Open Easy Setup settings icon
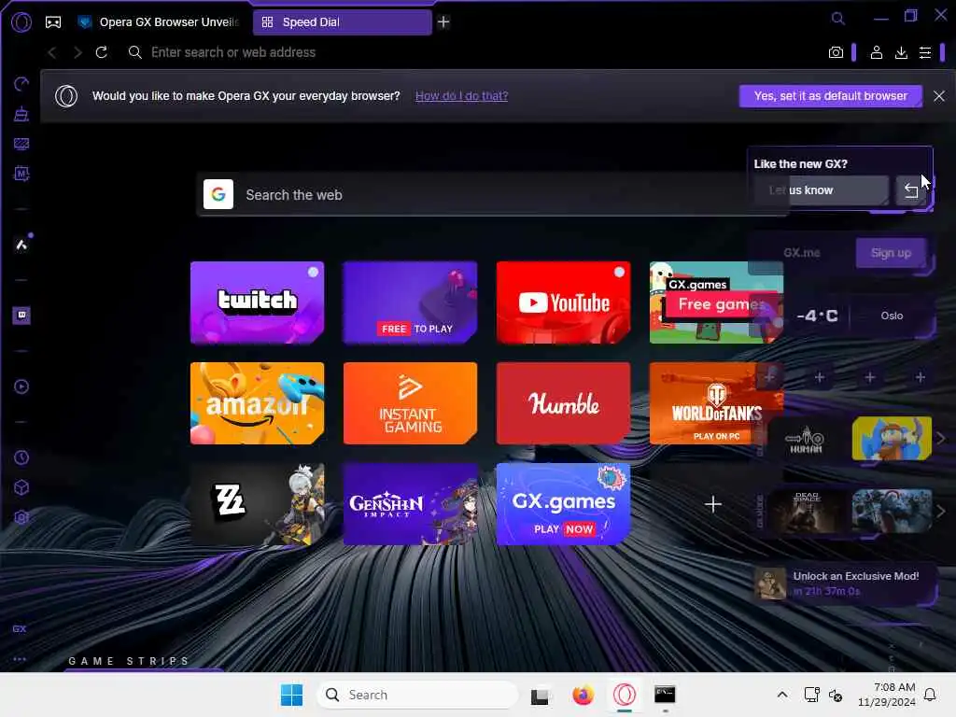 point(925,52)
